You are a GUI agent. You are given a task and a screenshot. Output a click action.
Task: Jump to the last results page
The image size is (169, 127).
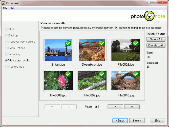pos(132,107)
